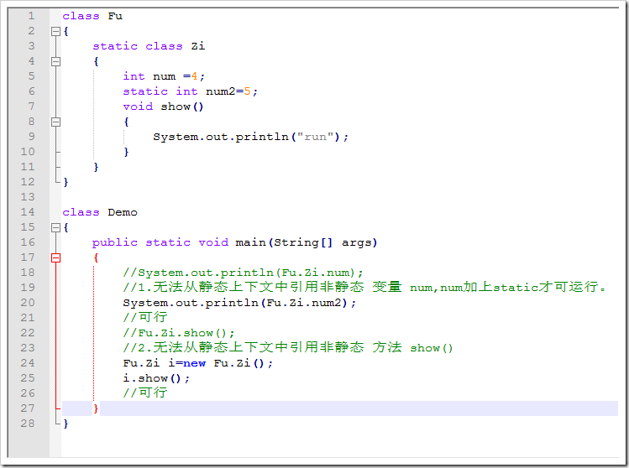Collapse the class Demo fold marker
Image resolution: width=629 pixels, height=468 pixels.
tap(56, 227)
